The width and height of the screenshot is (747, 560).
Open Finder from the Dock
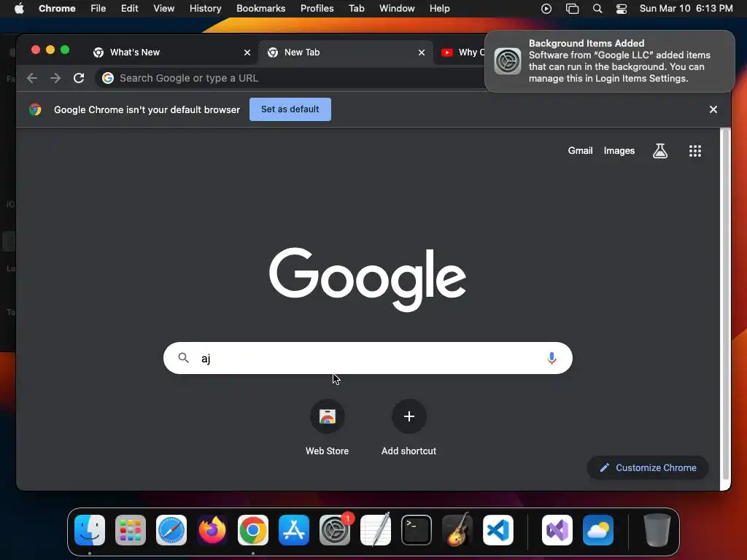[90, 530]
